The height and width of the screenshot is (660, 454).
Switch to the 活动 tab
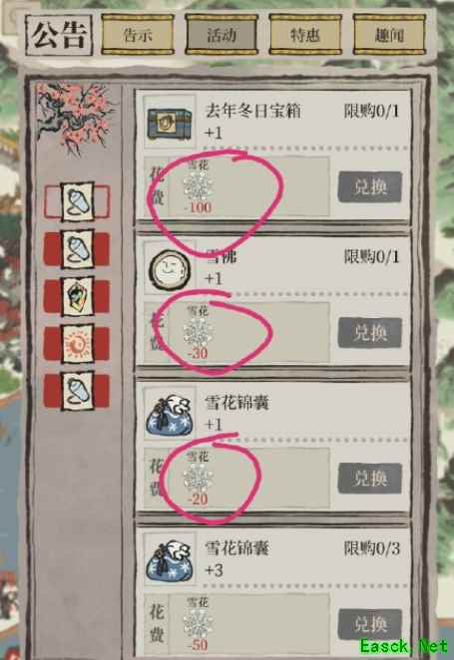tap(222, 35)
